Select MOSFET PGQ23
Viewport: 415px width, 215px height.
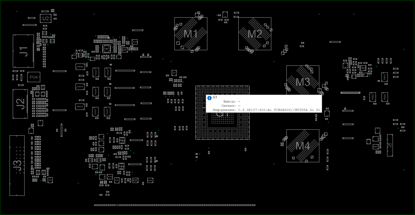80,67
